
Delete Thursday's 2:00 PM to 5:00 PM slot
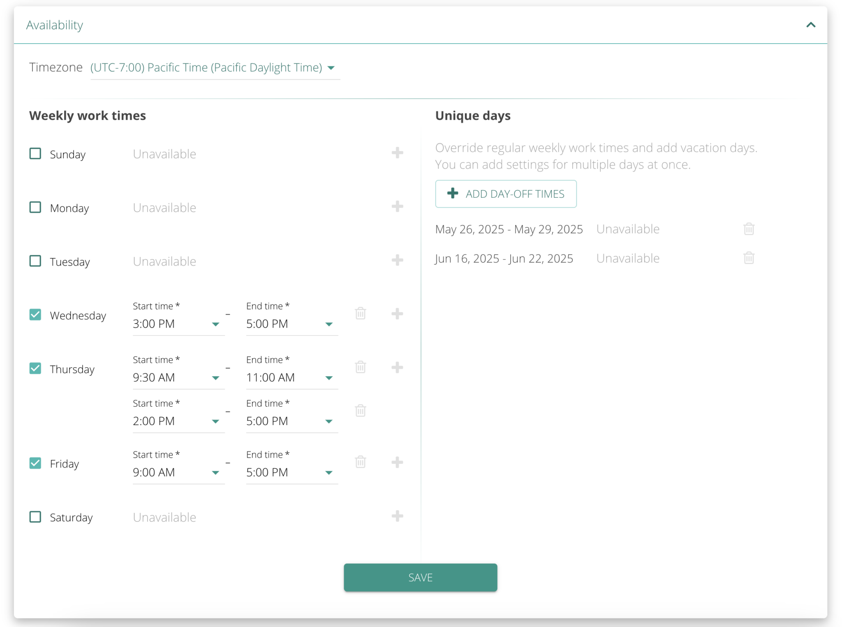point(360,410)
